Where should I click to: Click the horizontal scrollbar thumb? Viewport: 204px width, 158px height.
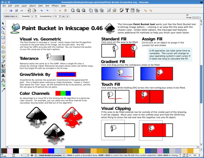[103, 147]
